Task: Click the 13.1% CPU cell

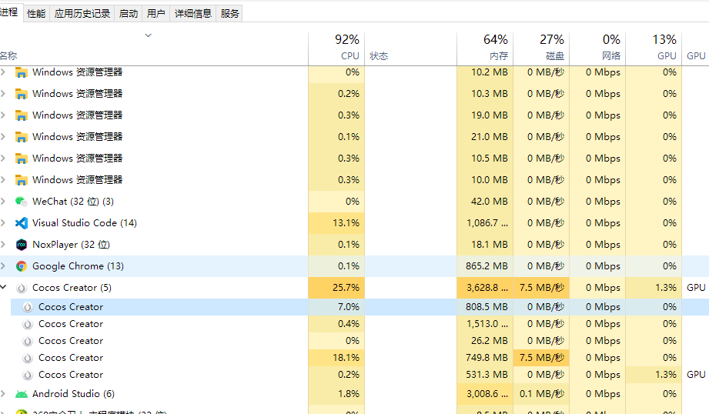Action: click(336, 223)
